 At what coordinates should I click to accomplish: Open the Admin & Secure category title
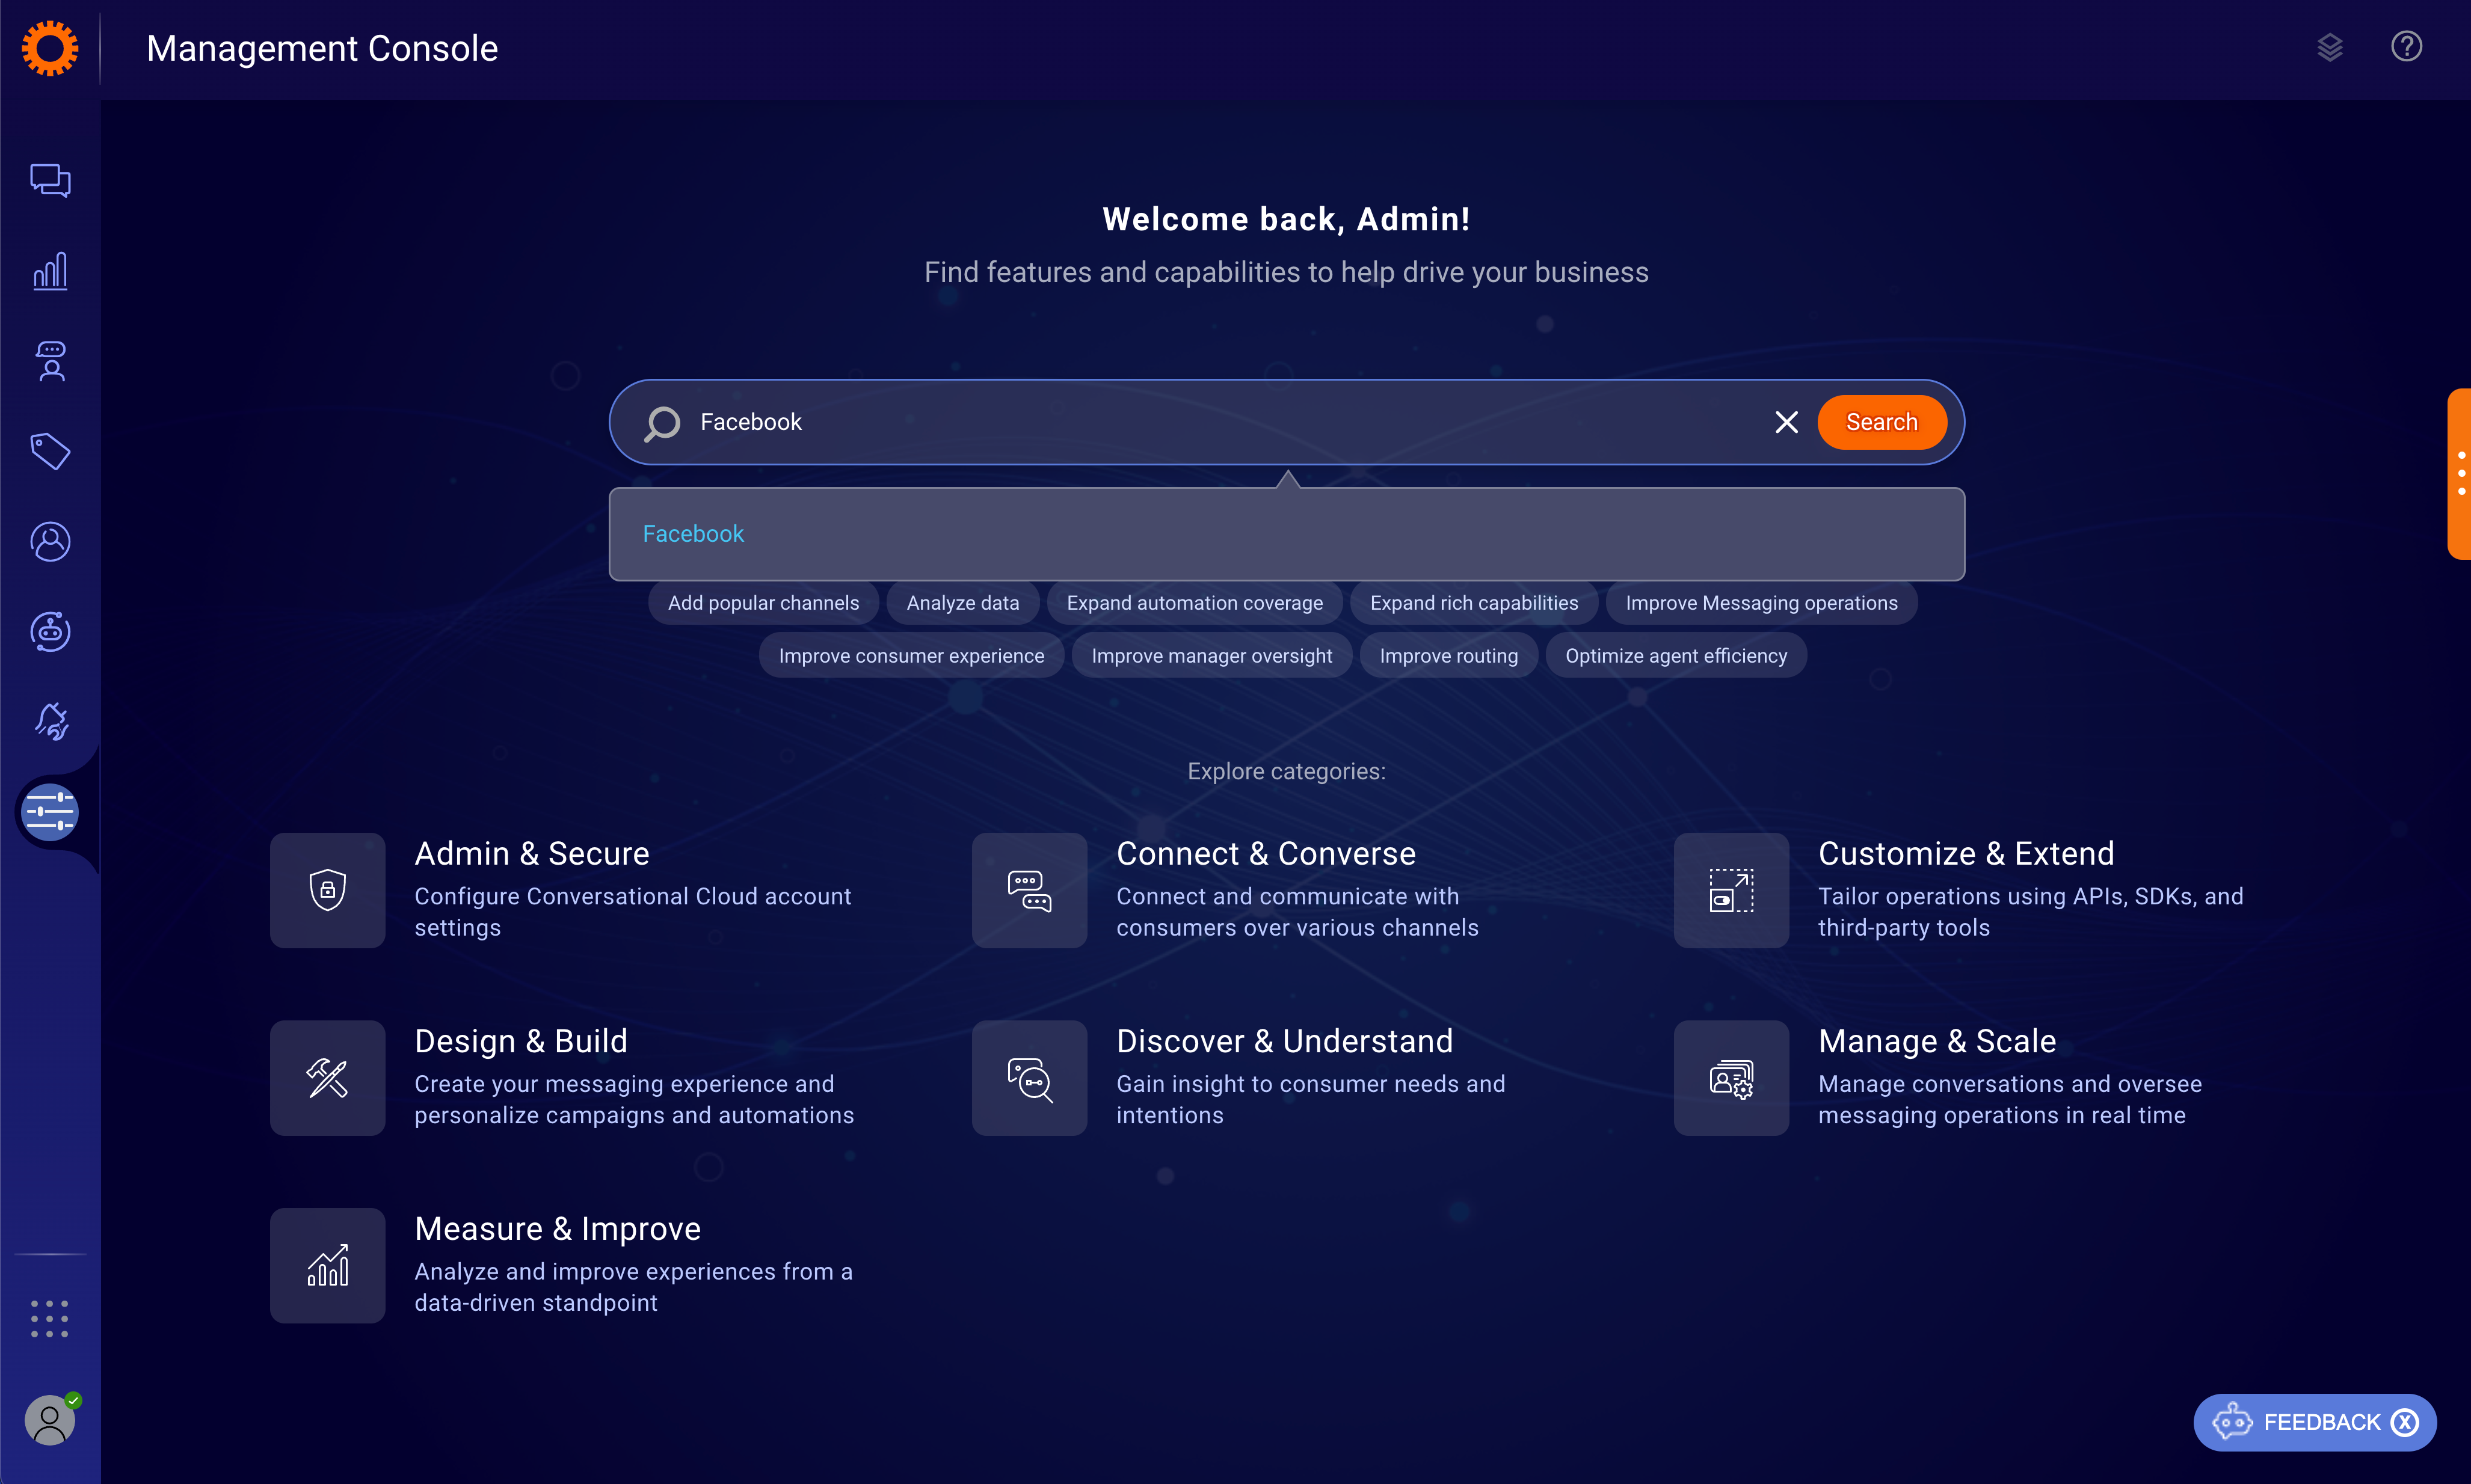tap(531, 854)
